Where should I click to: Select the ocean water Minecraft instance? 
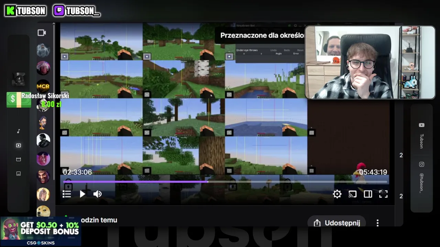click(266, 117)
